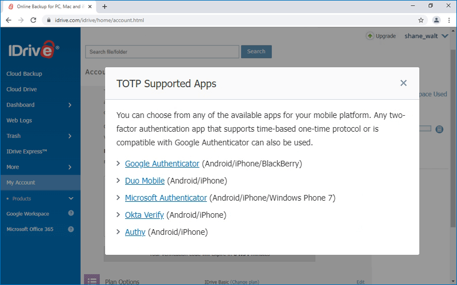Expand the Microsoft Authenticator entry chevron
The height and width of the screenshot is (285, 457).
118,198
